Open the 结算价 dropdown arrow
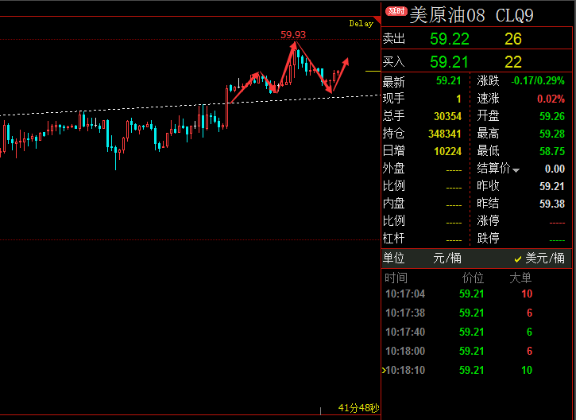Screen dimensions: 576x420 [x=516, y=169]
